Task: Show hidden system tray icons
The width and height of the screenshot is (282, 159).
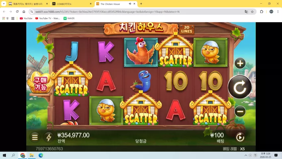Action: (x=246, y=155)
